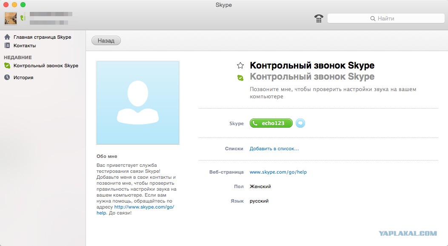
Task: Toggle the favorite star for the contact
Action: click(x=240, y=66)
